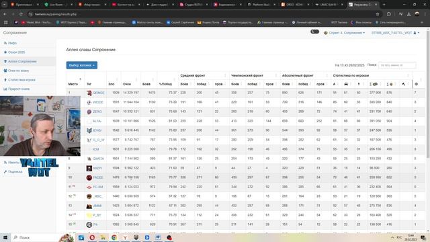Focus the Поиск search field
Image resolution: width=430 pixels, height=242 pixels.
click(x=397, y=65)
